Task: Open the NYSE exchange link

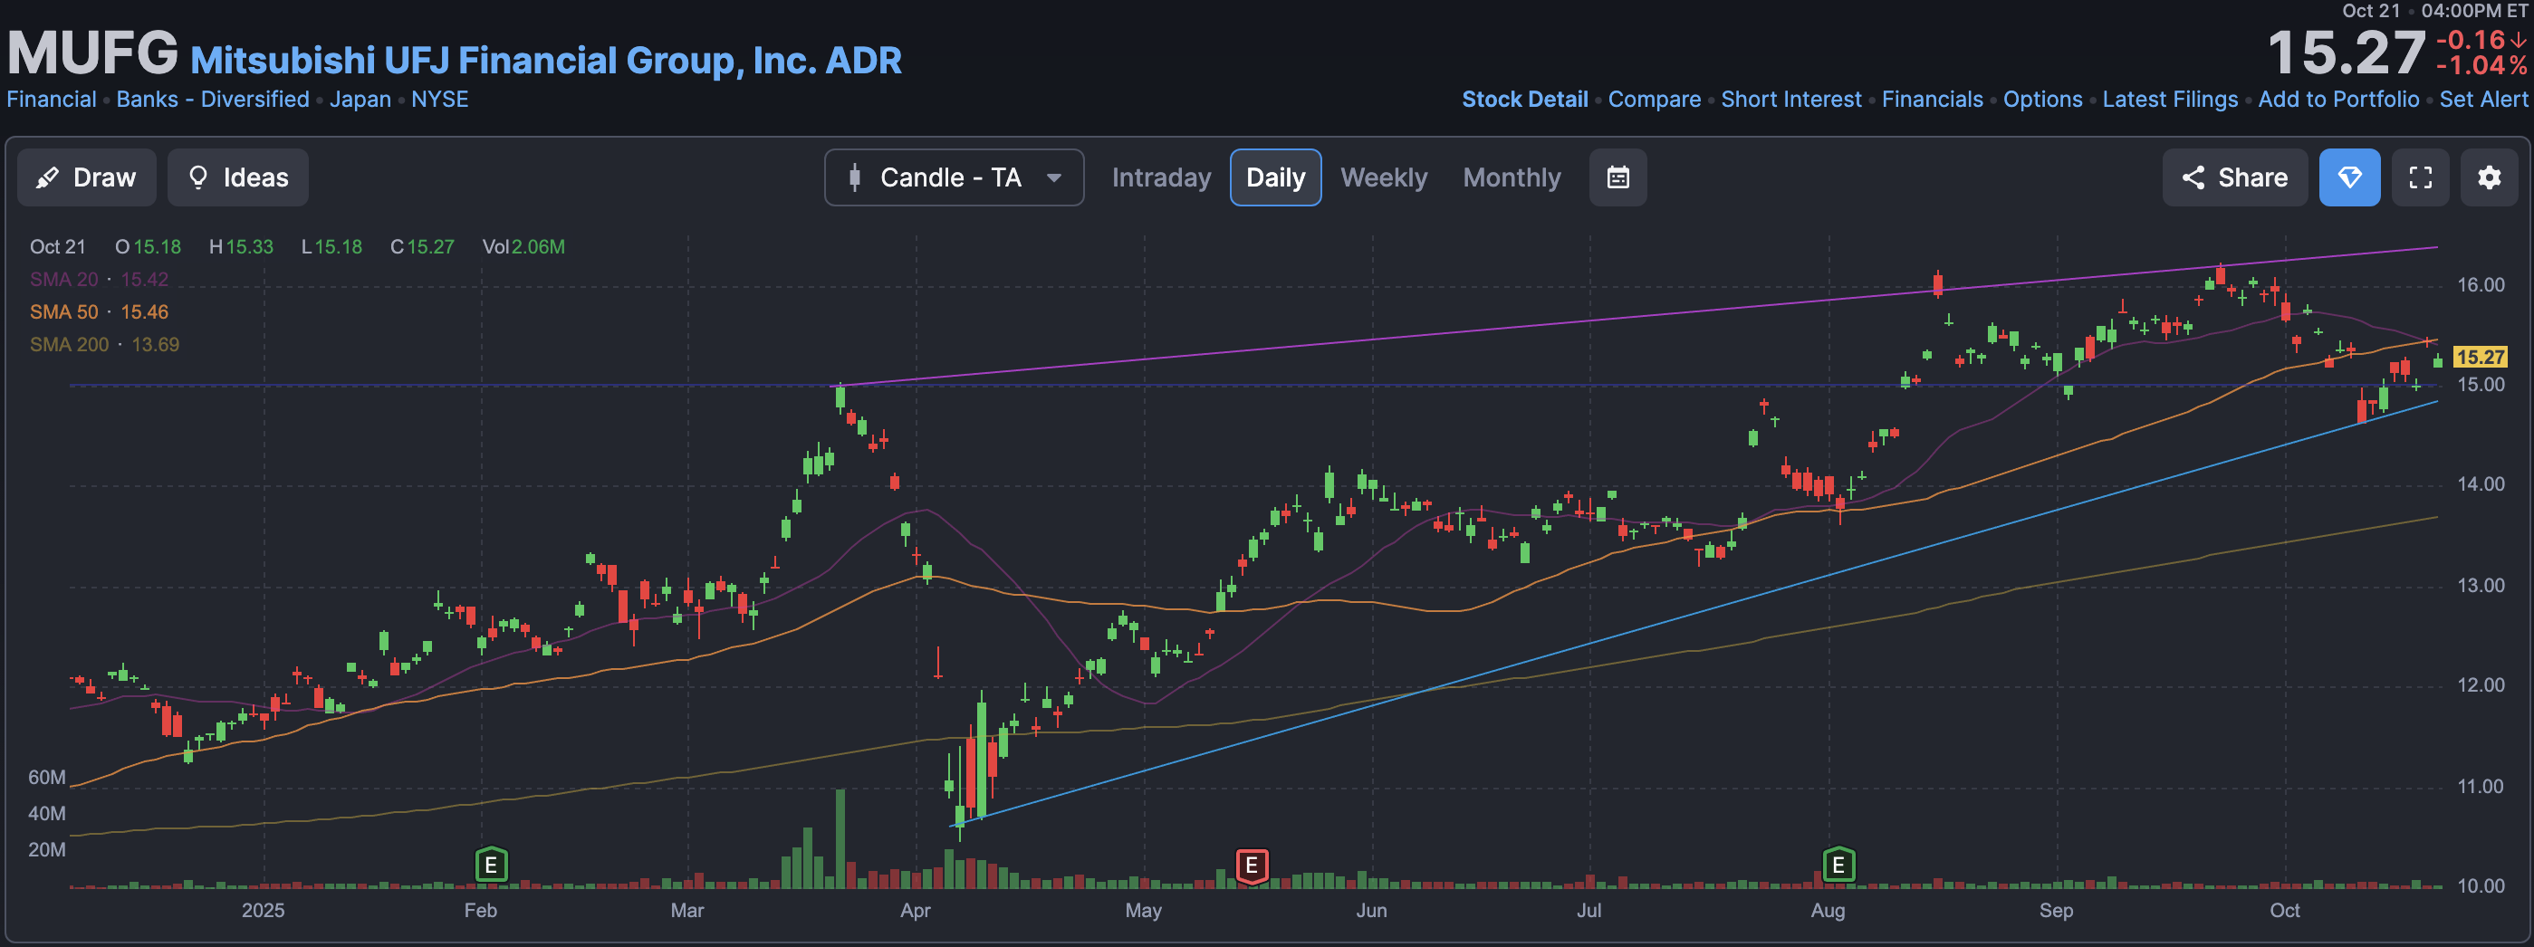Action: 440,100
